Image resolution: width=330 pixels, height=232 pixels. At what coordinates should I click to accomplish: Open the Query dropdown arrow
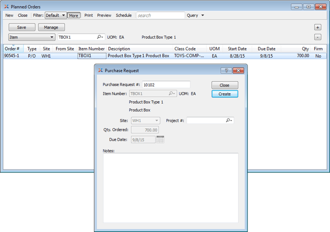coord(202,15)
